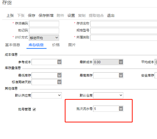Open 设置 from the toolbar
This screenshot has height=139, width=157.
[x=71, y=15]
